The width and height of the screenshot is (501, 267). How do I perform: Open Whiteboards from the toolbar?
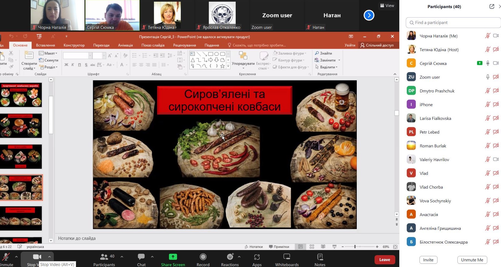[287, 257]
